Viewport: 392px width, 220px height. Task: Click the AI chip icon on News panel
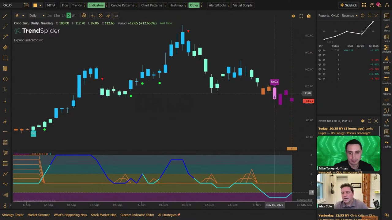(x=363, y=121)
